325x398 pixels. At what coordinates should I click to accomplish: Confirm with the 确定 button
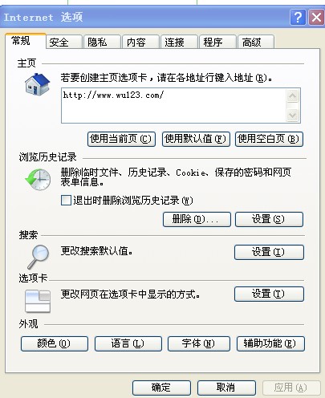pyautogui.click(x=161, y=388)
